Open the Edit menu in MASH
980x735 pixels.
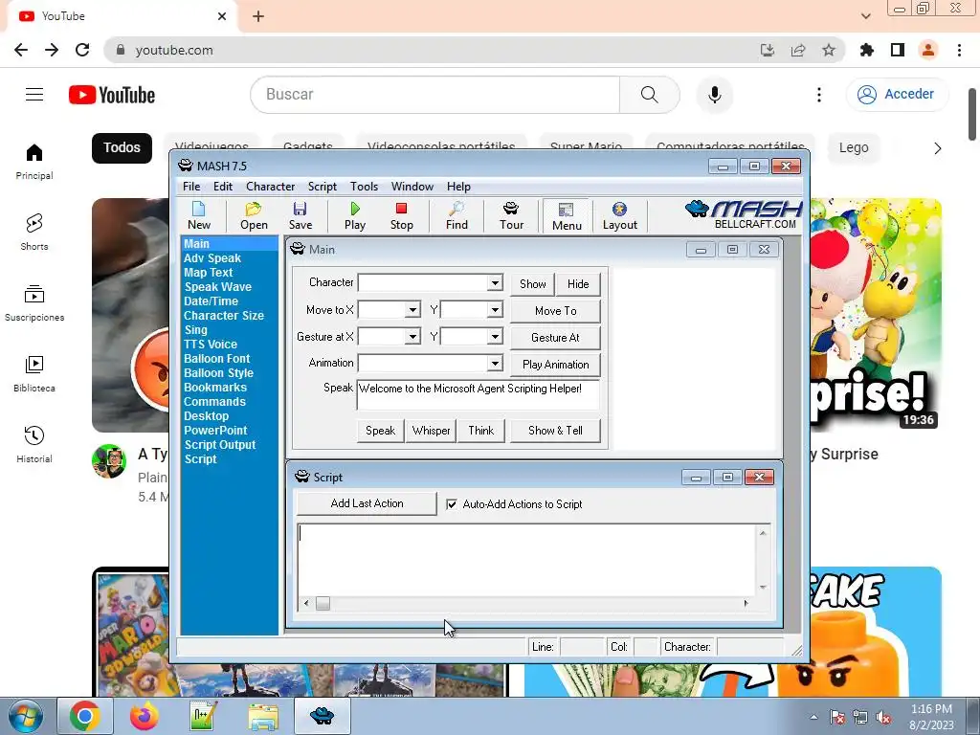[x=222, y=187]
